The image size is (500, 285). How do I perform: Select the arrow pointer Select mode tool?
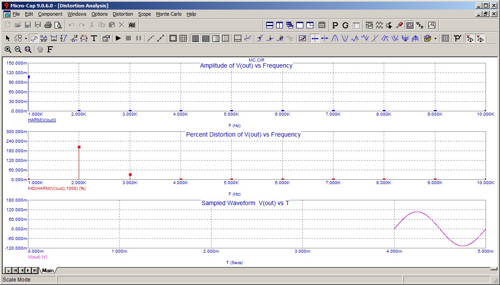[x=8, y=38]
